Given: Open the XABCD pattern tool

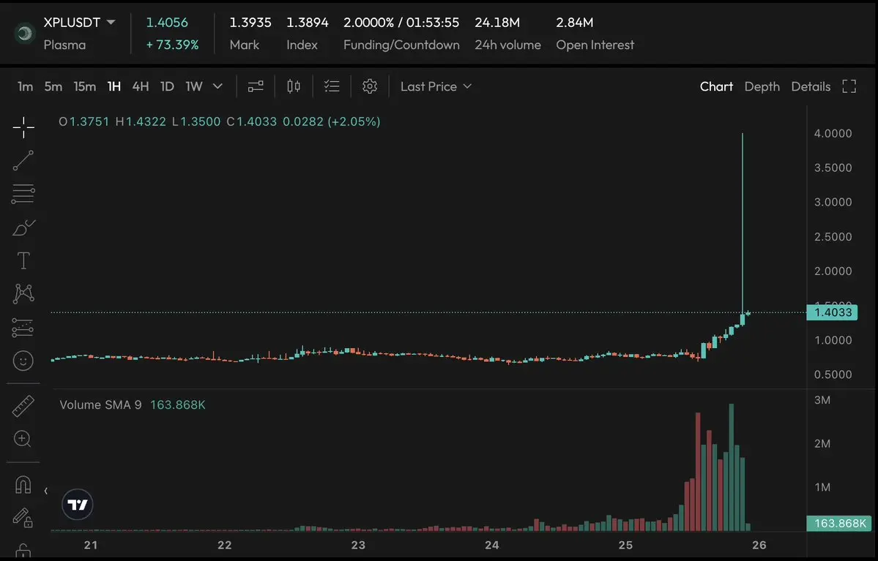Looking at the screenshot, I should click(23, 293).
